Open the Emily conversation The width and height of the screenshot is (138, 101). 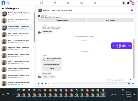(17, 35)
